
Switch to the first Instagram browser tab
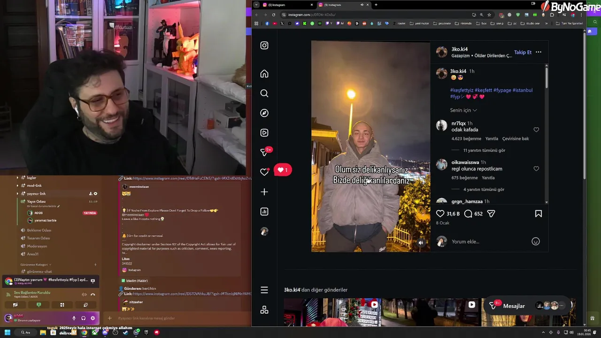[287, 5]
